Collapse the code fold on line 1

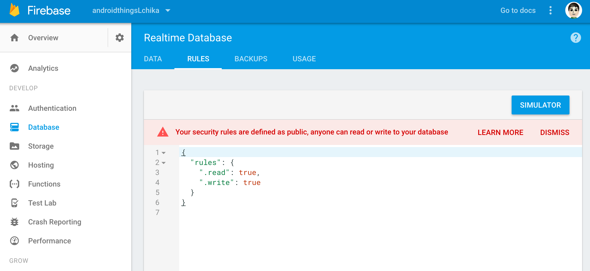[164, 153]
